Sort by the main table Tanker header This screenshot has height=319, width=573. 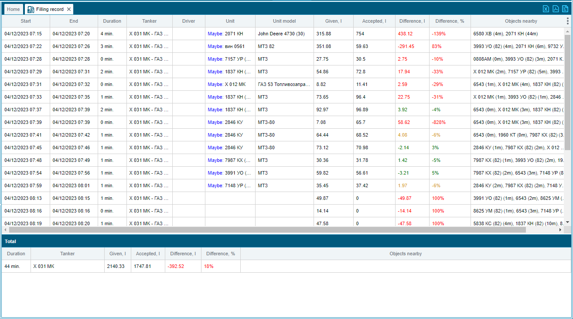tap(149, 21)
